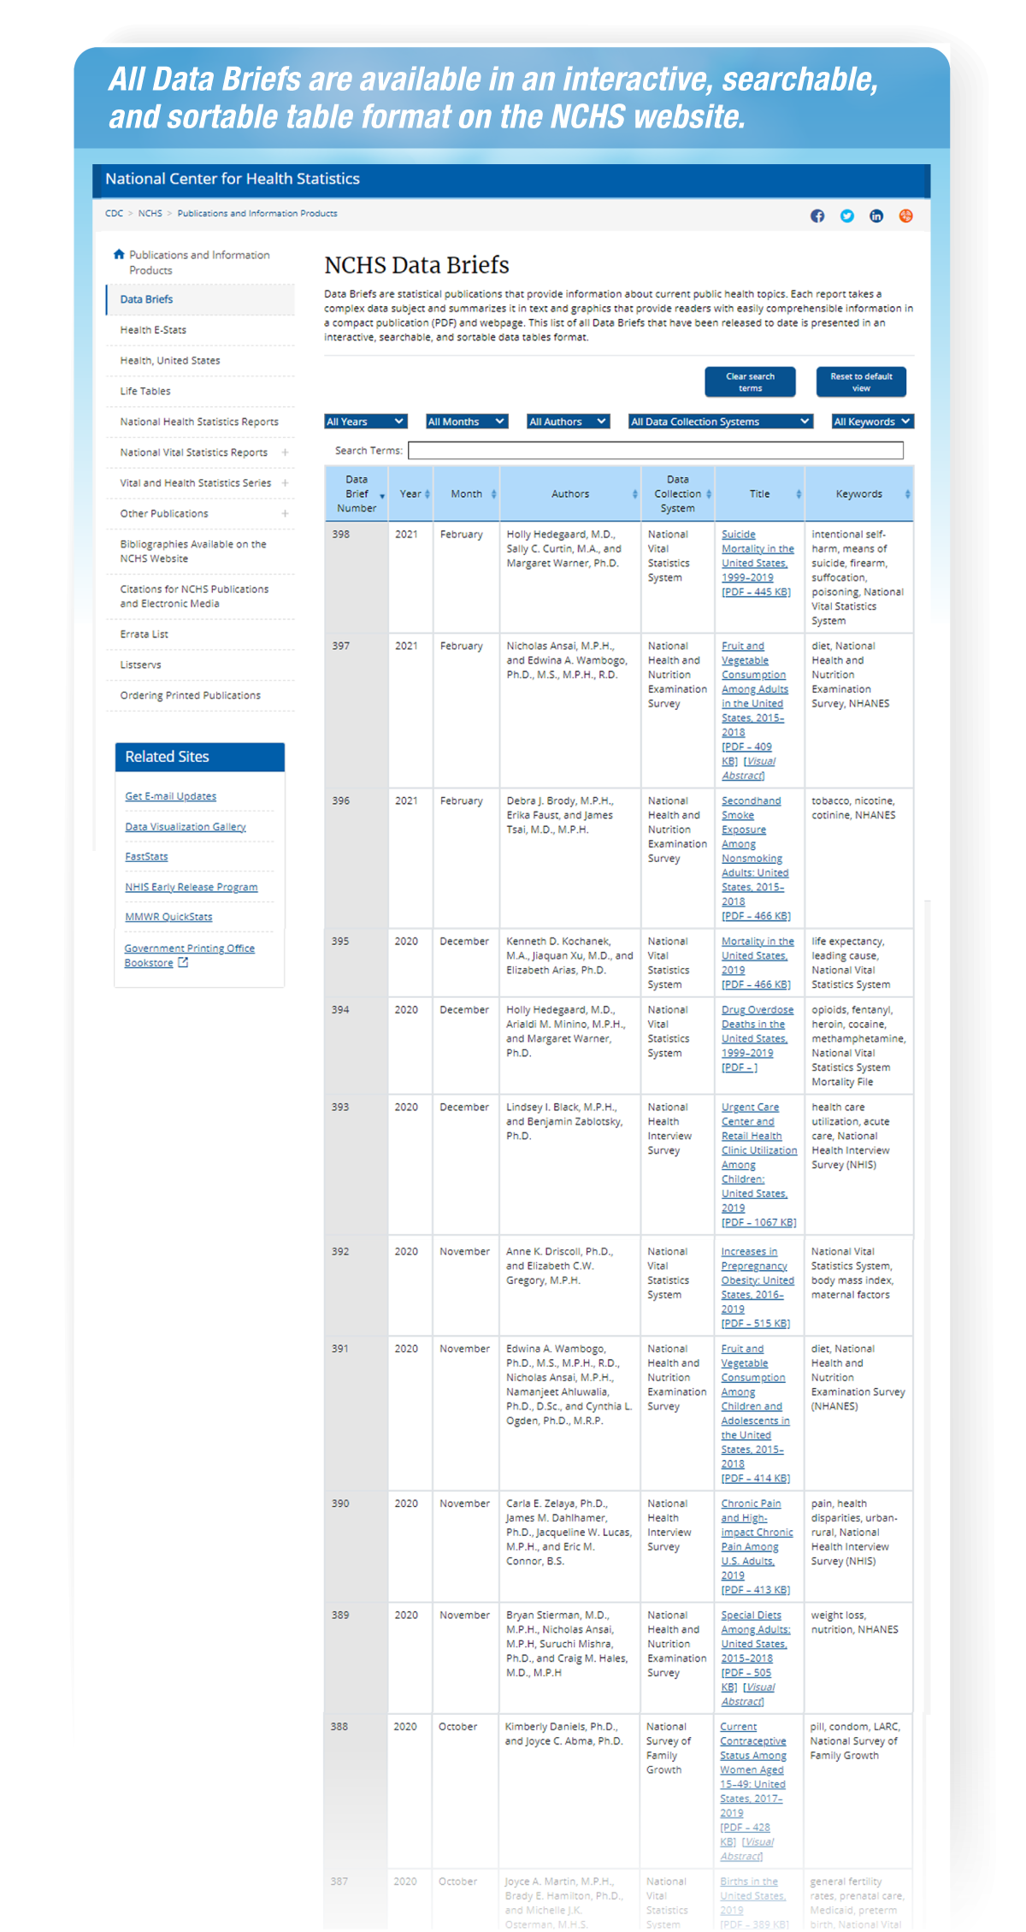Click the orange syndicate icon
This screenshot has height=1932, width=1026.
coord(905,216)
